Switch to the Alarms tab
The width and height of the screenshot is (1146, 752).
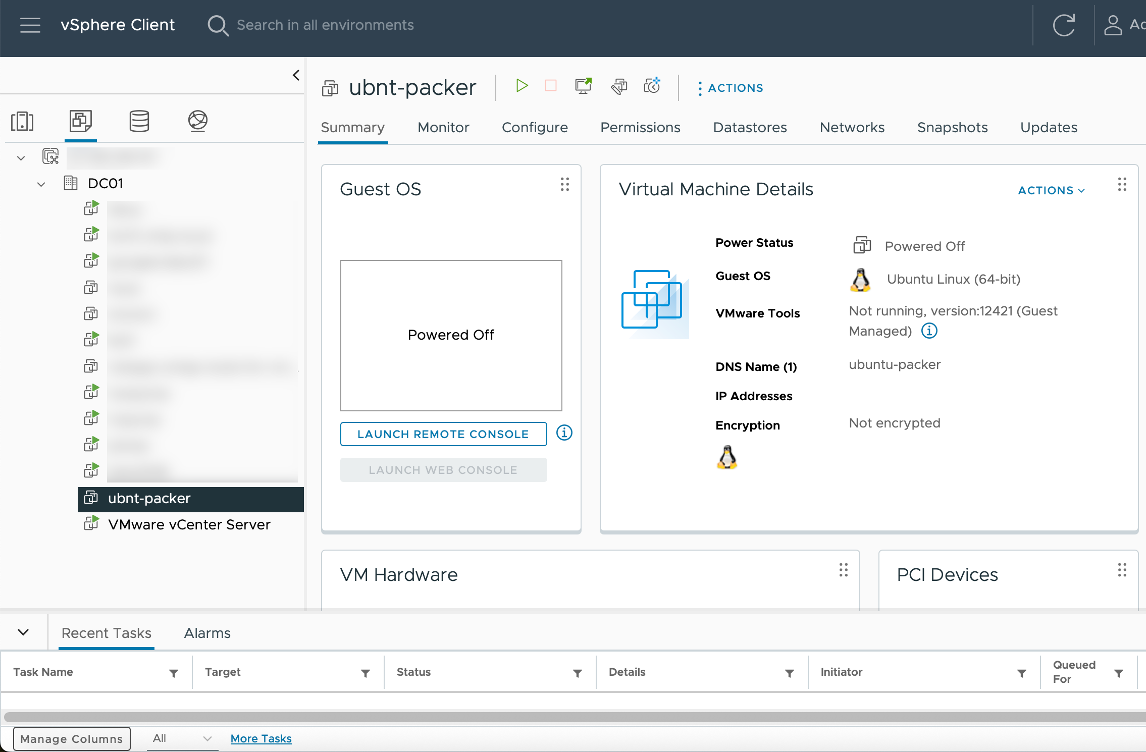pyautogui.click(x=207, y=632)
